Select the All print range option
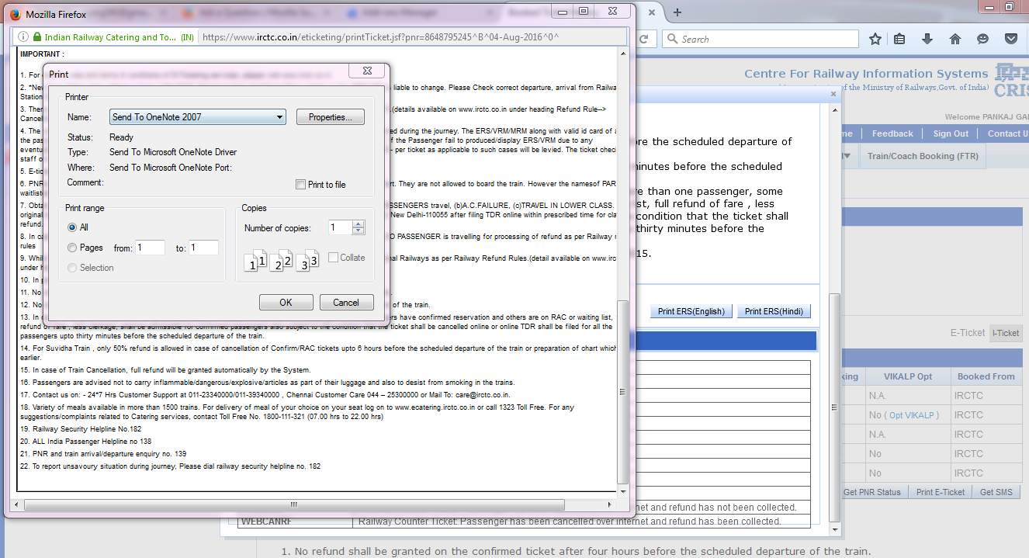The height and width of the screenshot is (558, 1029). 72,227
